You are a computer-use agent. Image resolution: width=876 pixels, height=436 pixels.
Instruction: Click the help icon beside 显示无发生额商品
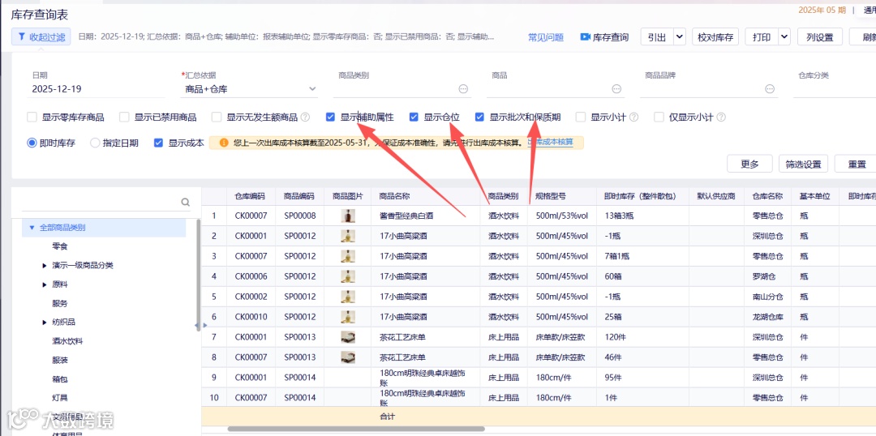click(x=305, y=118)
